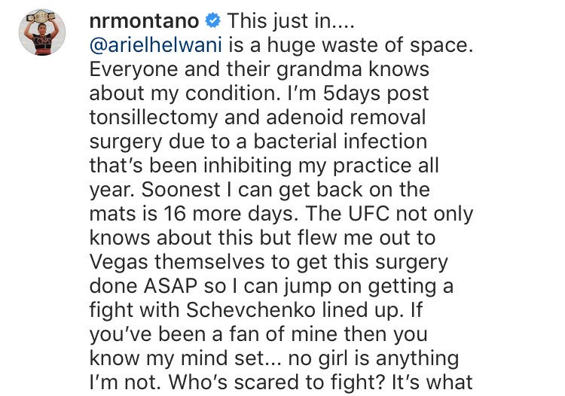
Task: Click the word 'tonsillectomy' in the comment
Action: coord(153,117)
